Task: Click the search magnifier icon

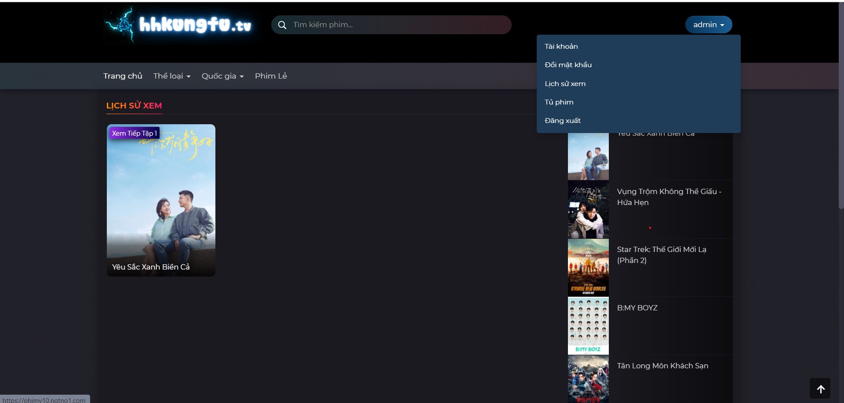Action: click(x=282, y=25)
